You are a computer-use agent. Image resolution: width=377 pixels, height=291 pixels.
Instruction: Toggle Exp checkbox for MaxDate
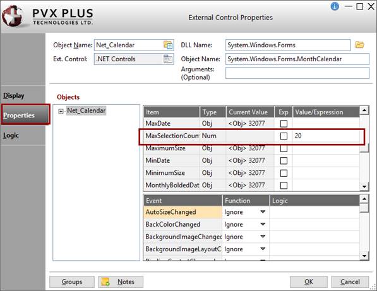[x=284, y=124]
